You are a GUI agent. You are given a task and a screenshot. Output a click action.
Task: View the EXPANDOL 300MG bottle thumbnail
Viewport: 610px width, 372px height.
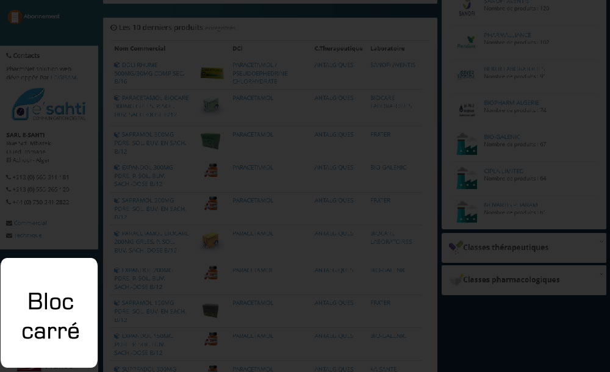[x=211, y=170]
